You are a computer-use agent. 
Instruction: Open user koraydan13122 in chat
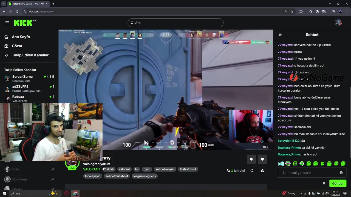289,141
